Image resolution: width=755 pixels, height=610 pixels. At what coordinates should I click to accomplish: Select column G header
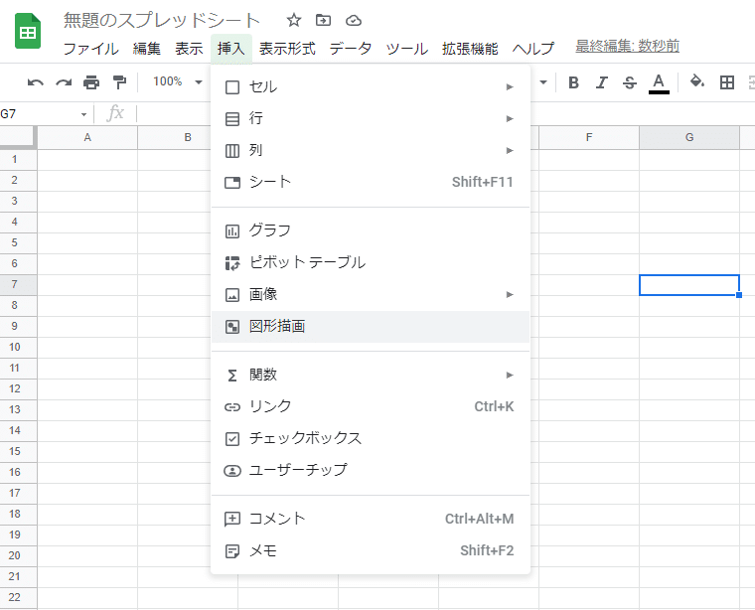coord(689,138)
